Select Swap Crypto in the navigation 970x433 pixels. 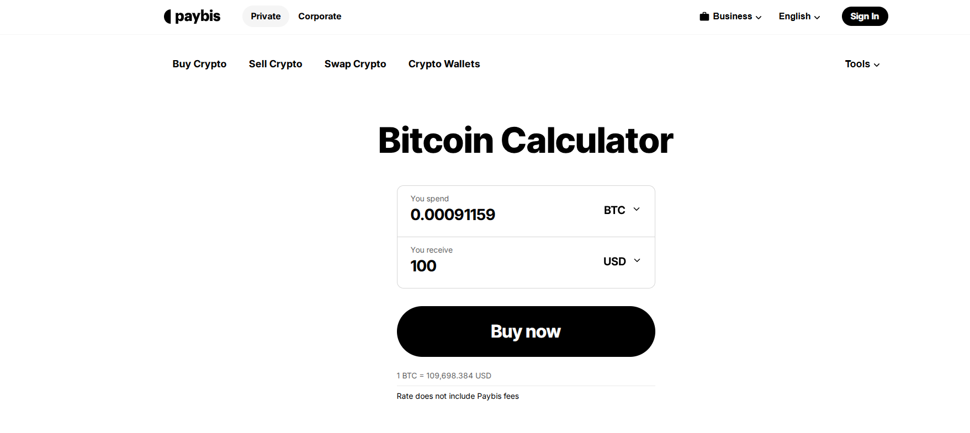pyautogui.click(x=355, y=64)
